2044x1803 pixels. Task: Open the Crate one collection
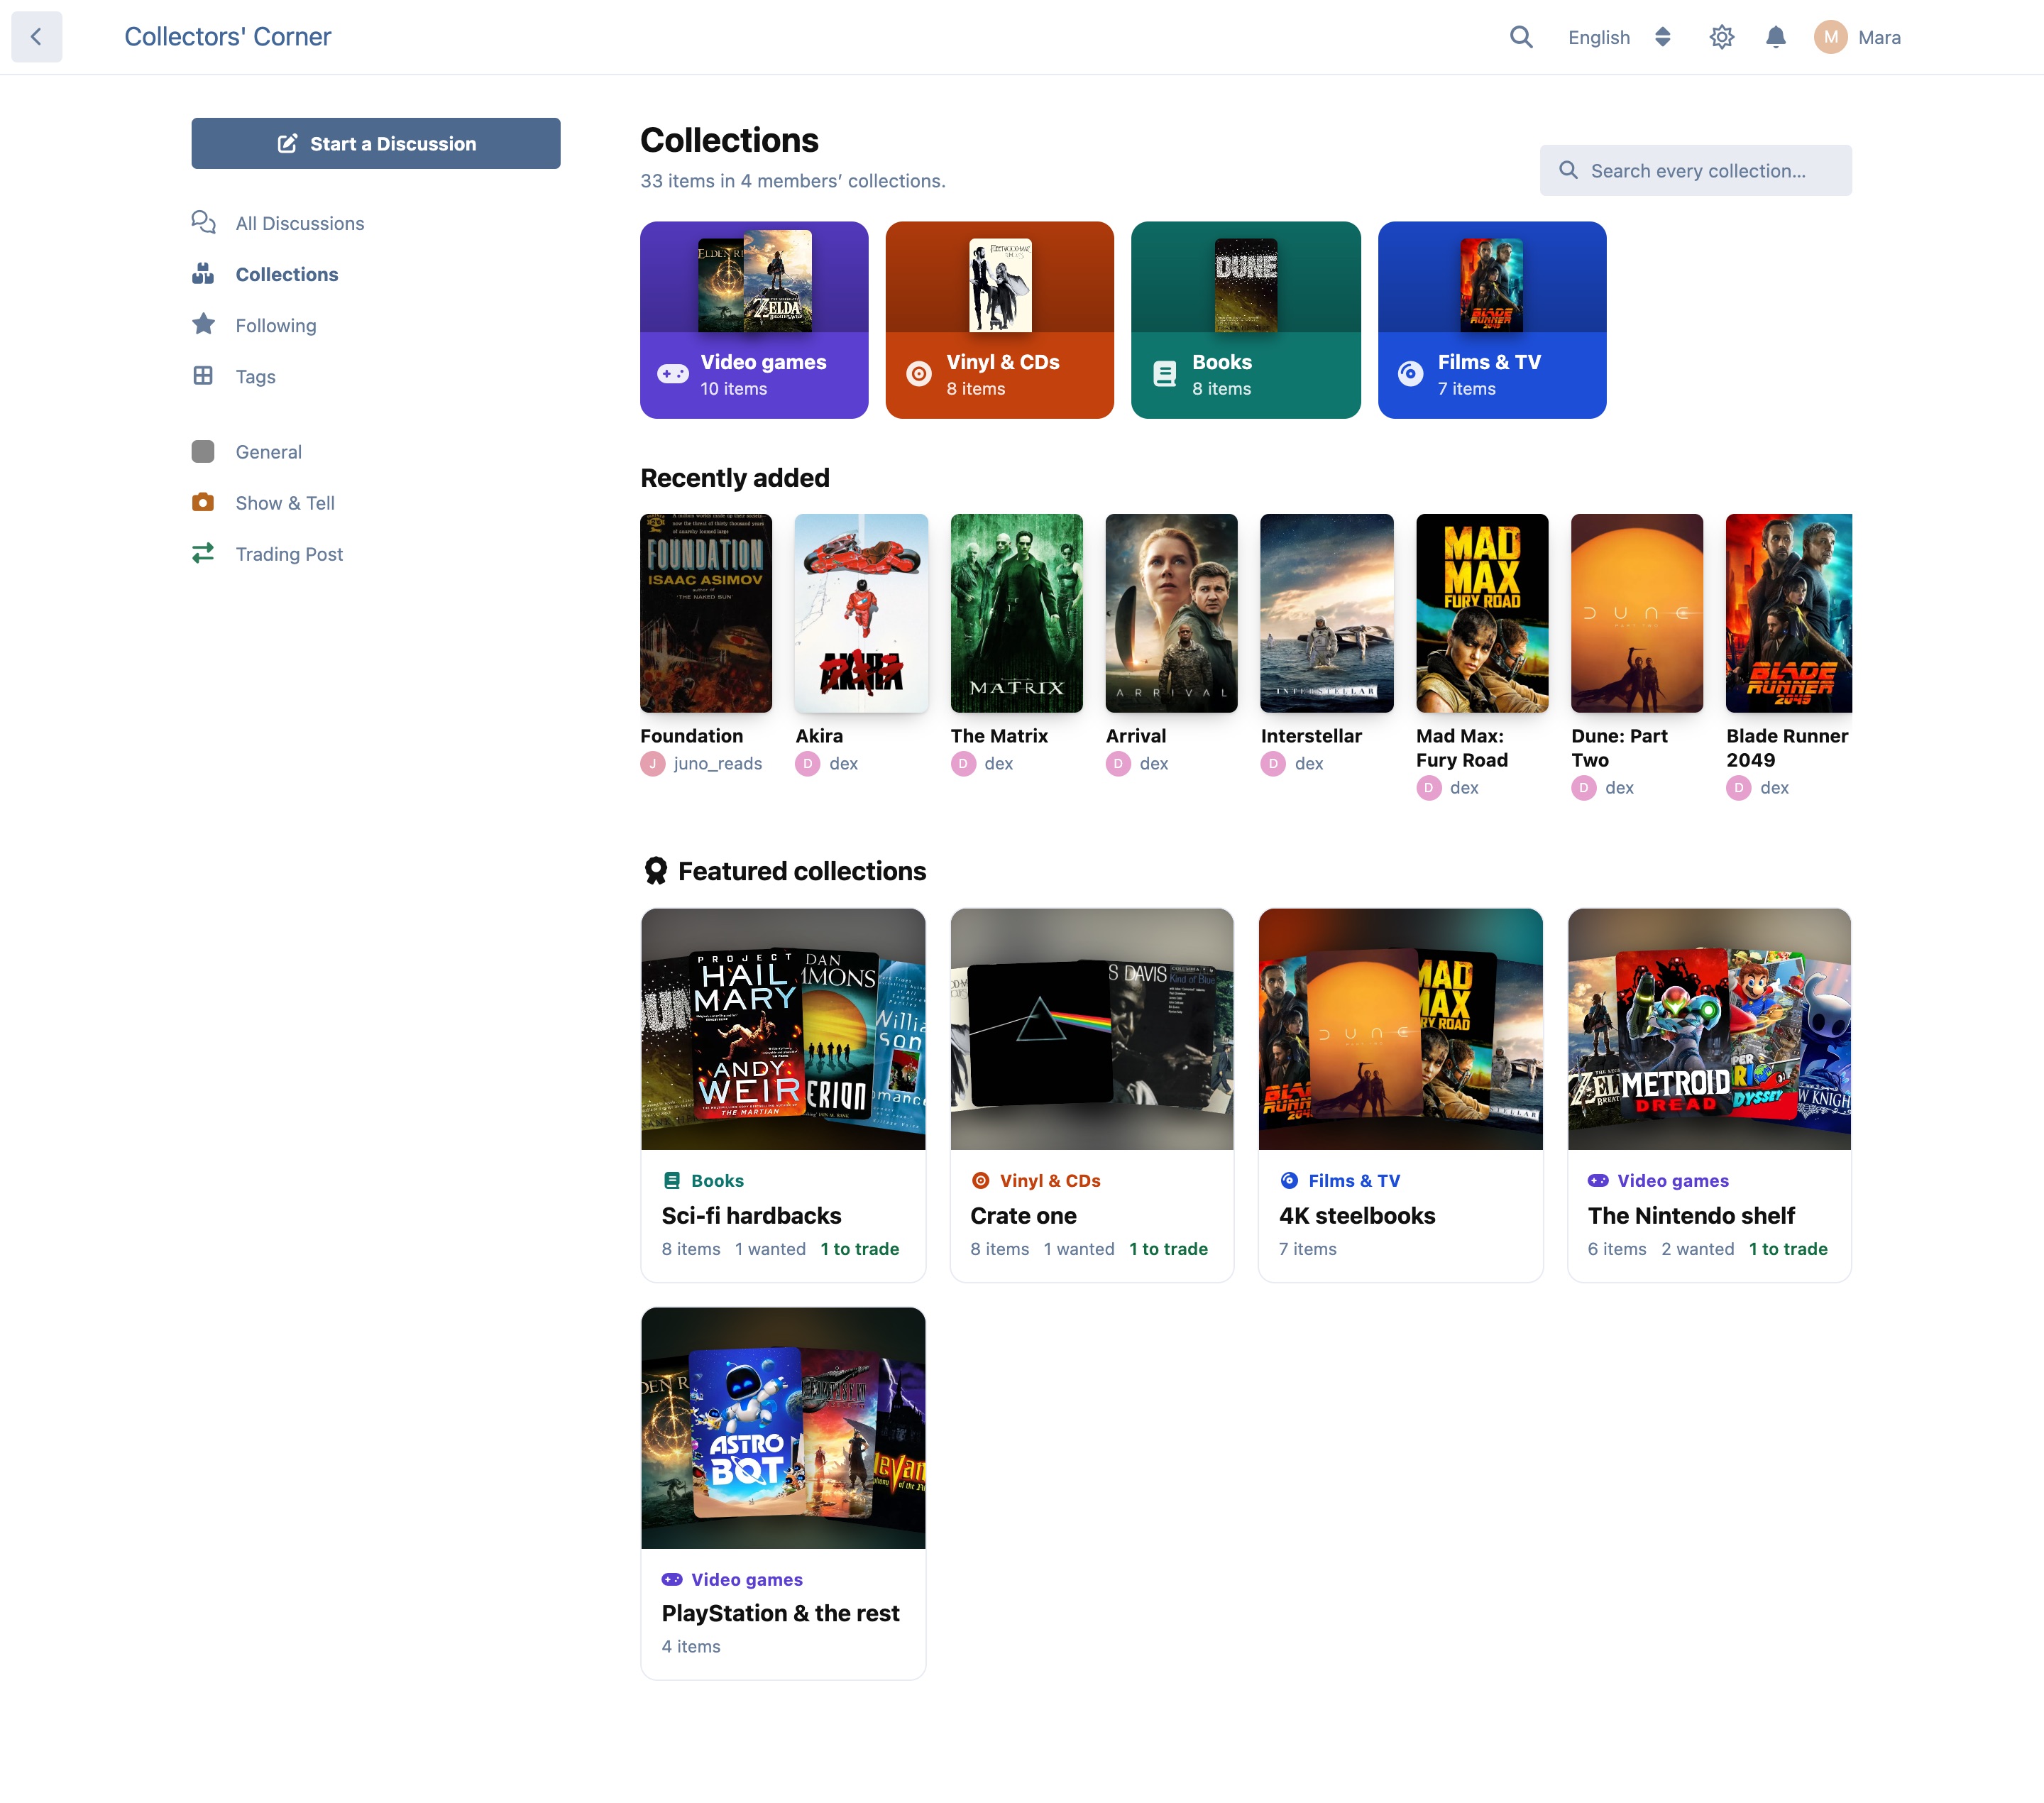coord(1092,1095)
